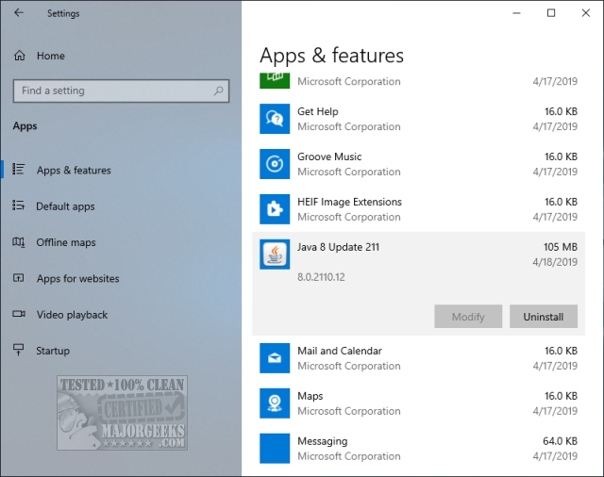Select the Offline maps sidebar icon
Image resolution: width=604 pixels, height=477 pixels.
point(19,242)
